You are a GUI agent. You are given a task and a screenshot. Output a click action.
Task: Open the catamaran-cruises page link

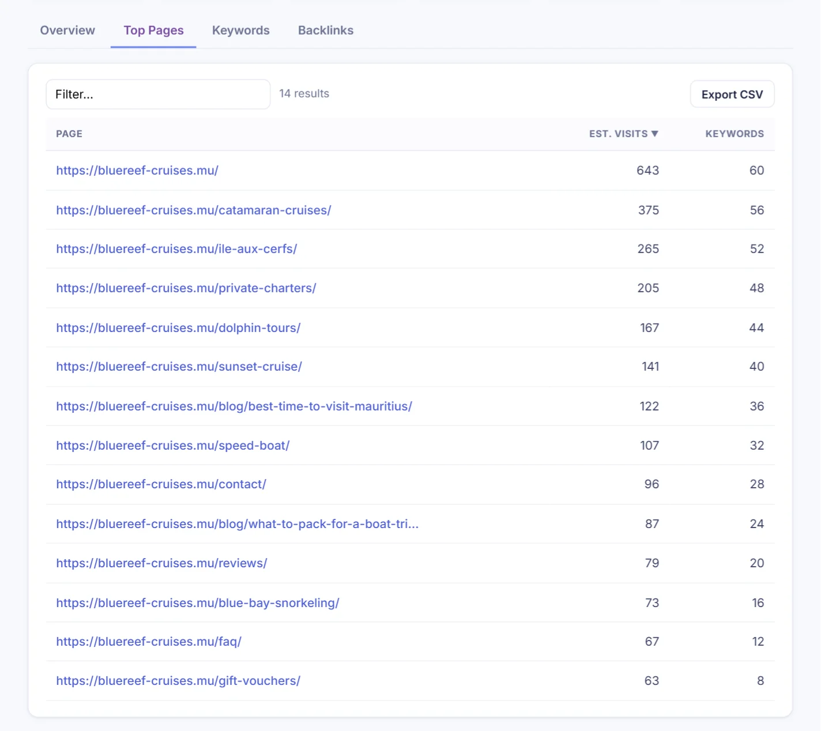pyautogui.click(x=194, y=210)
